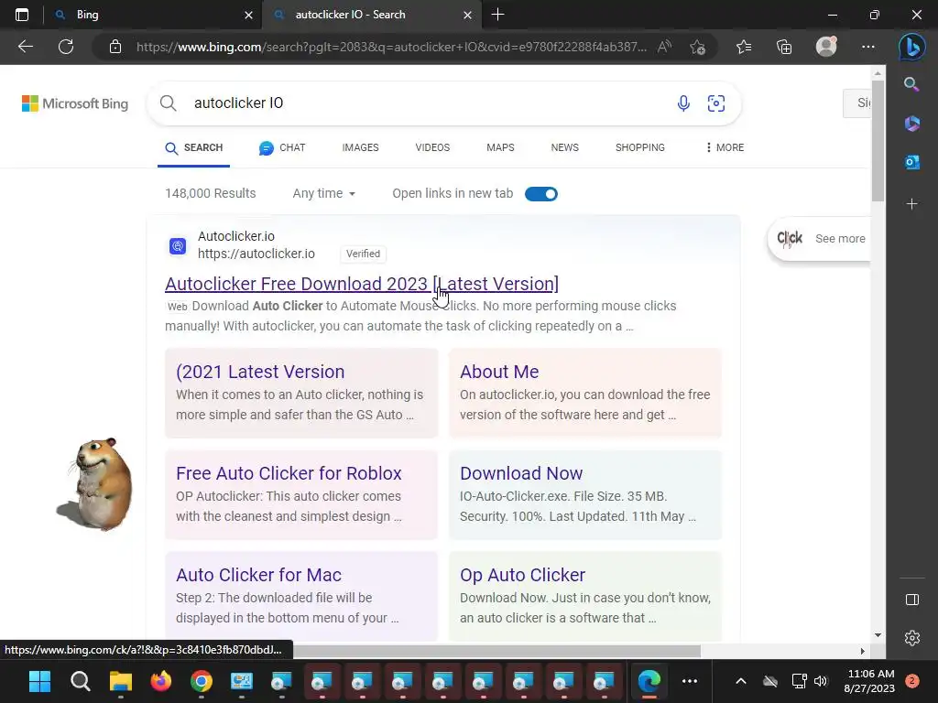Turn off Open links in new tab

[540, 194]
